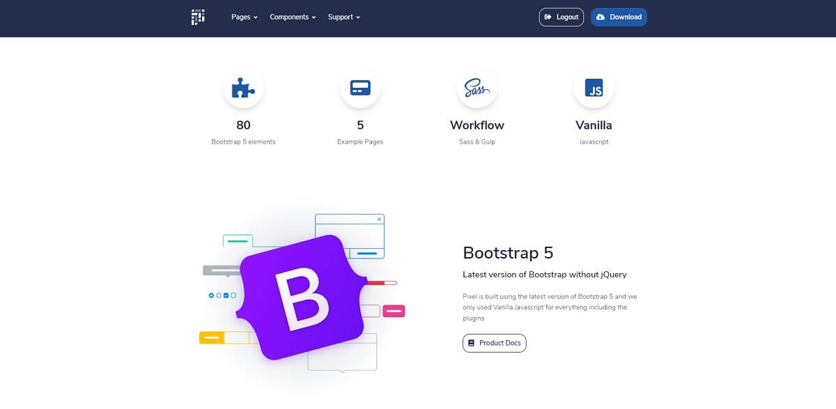Click the book icon in Product Docs
Image resolution: width=836 pixels, height=409 pixels.
pos(472,343)
